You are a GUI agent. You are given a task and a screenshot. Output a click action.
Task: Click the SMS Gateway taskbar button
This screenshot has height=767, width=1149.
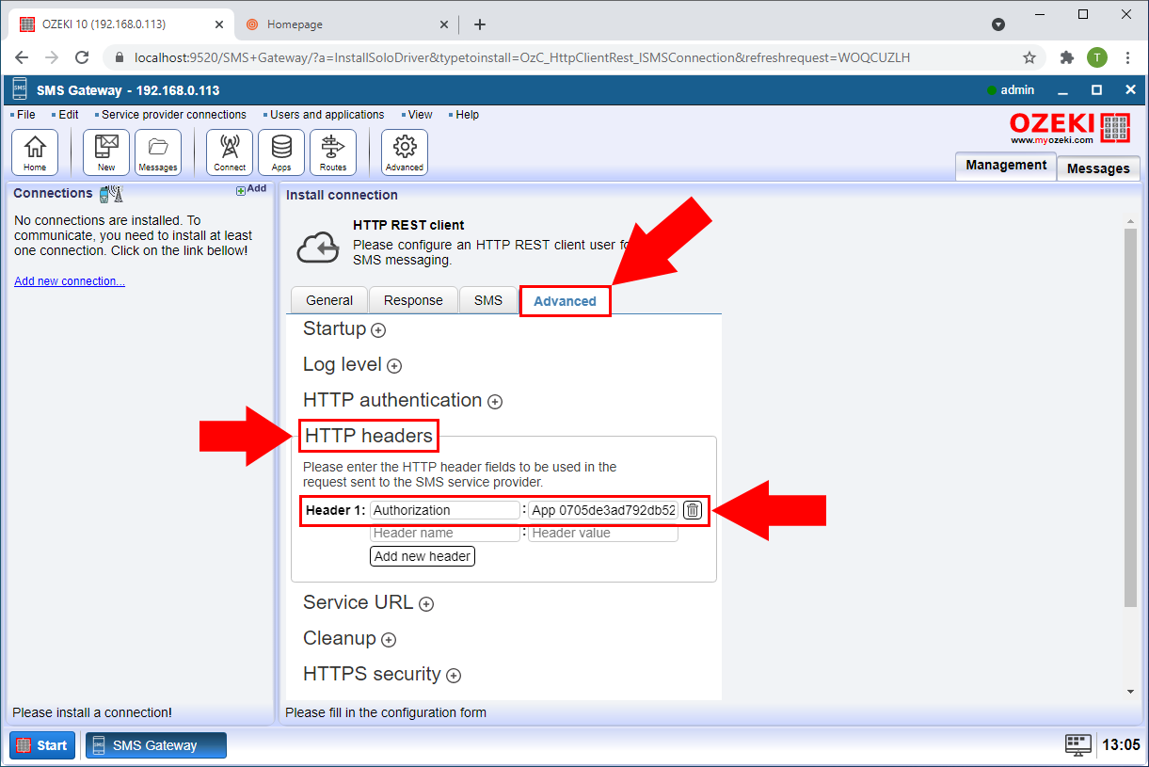pyautogui.click(x=156, y=745)
